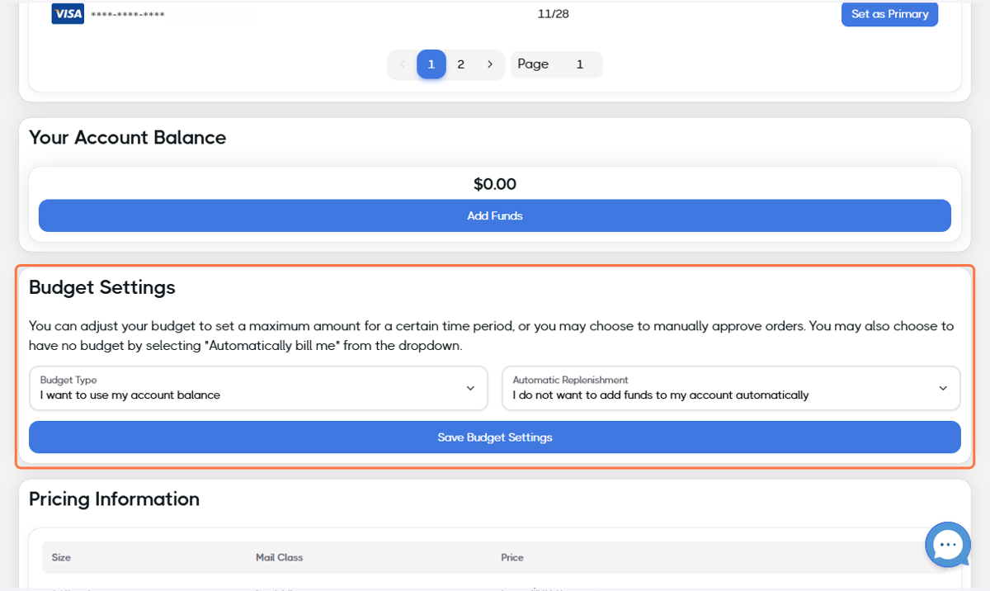Click Set as Primary for Visa card
Screen dimensions: 990x591
pyautogui.click(x=889, y=14)
